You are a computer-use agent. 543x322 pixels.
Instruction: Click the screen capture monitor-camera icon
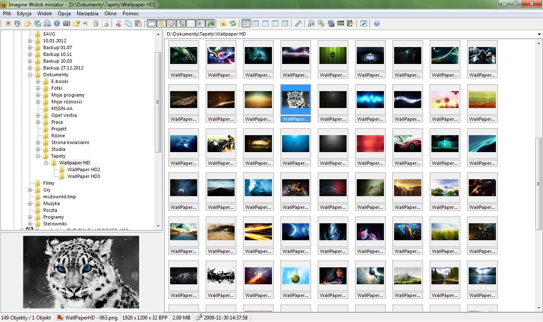[x=331, y=23]
